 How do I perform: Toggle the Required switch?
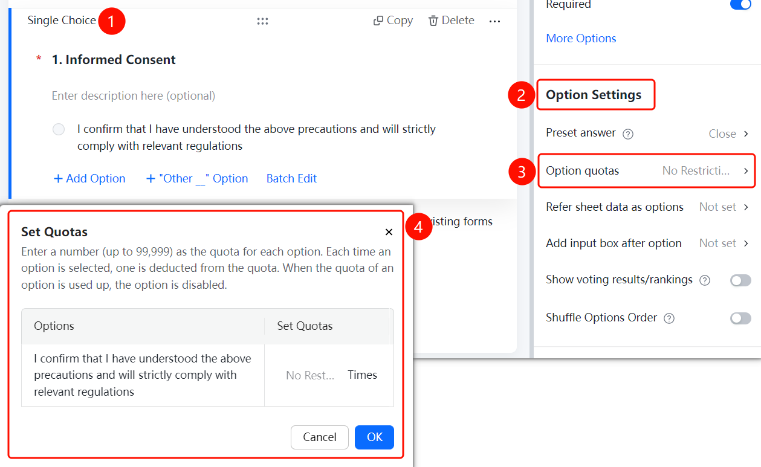click(x=740, y=4)
